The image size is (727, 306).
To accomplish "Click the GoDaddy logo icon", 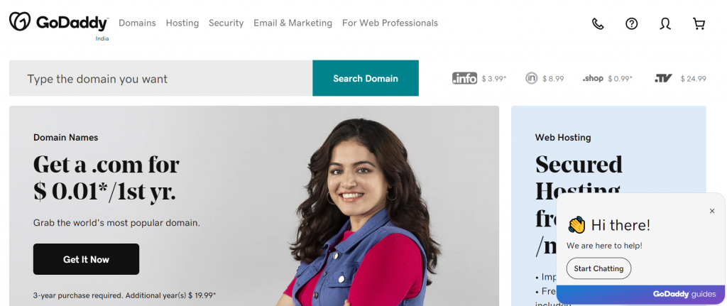I will (x=20, y=21).
